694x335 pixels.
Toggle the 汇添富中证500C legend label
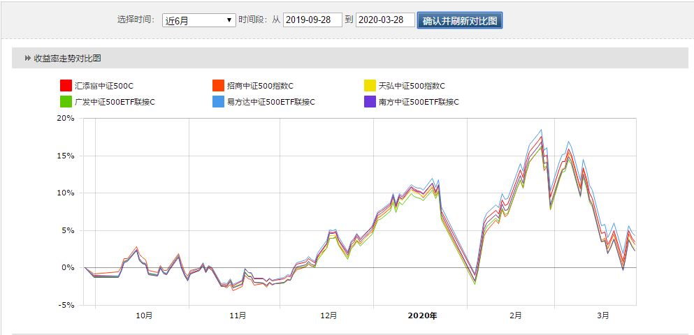click(x=104, y=85)
